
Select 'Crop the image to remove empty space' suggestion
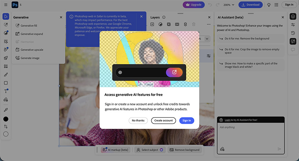[251, 51]
